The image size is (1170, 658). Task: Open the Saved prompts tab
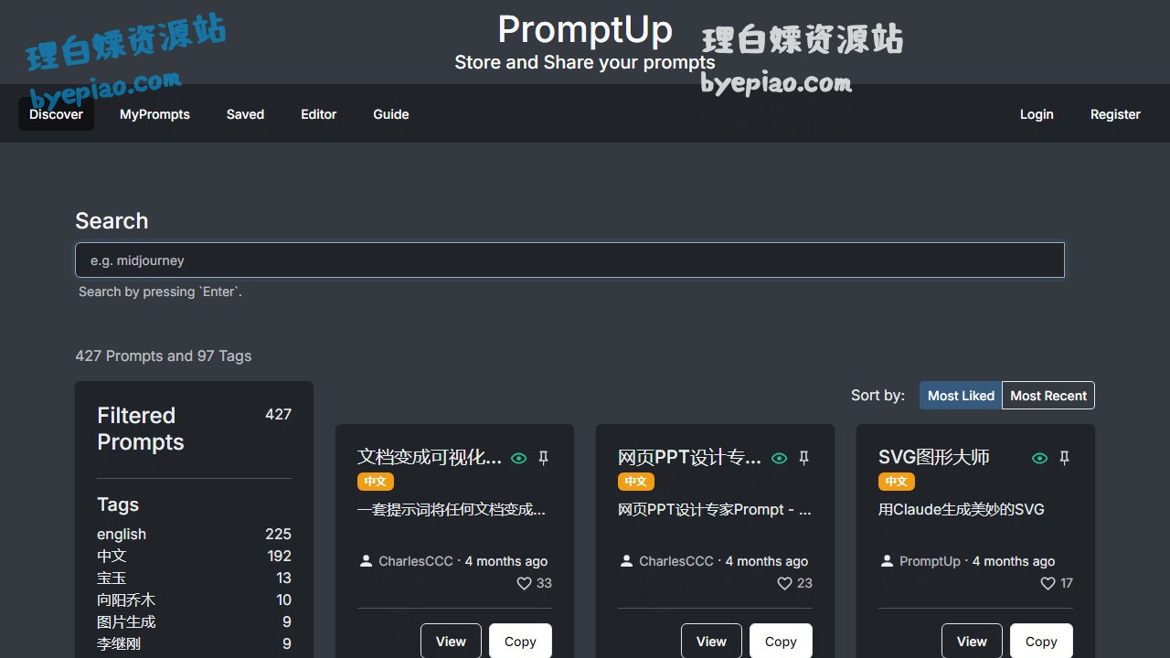point(245,114)
